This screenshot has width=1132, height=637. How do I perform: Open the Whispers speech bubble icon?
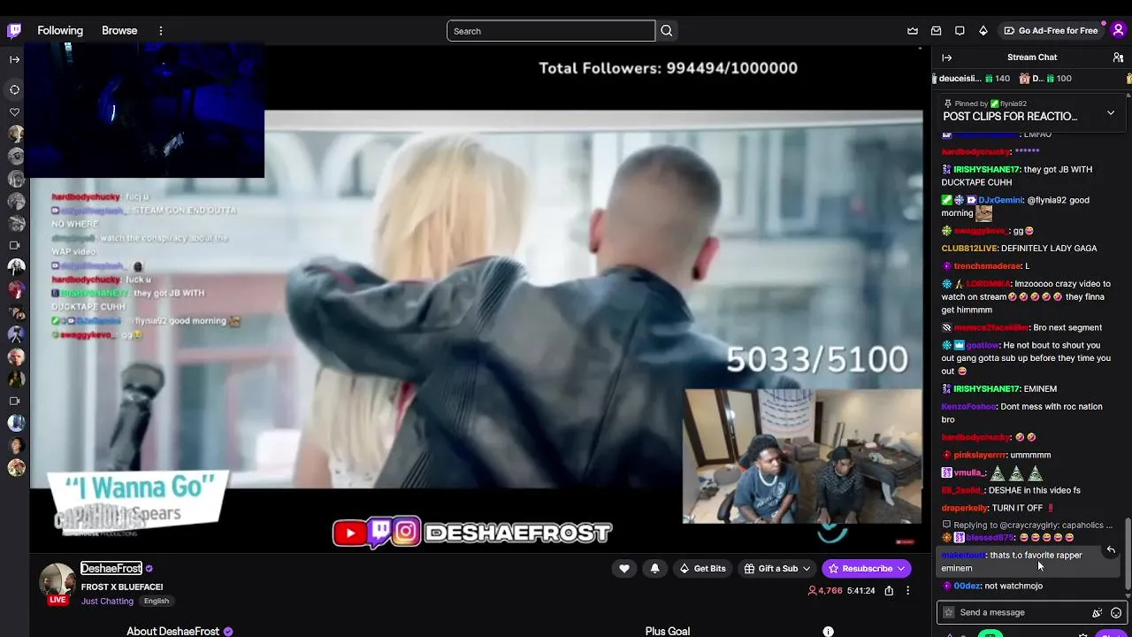pos(960,31)
